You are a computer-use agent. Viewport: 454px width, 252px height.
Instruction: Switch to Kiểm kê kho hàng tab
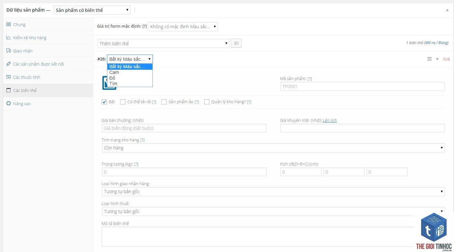click(x=48, y=38)
